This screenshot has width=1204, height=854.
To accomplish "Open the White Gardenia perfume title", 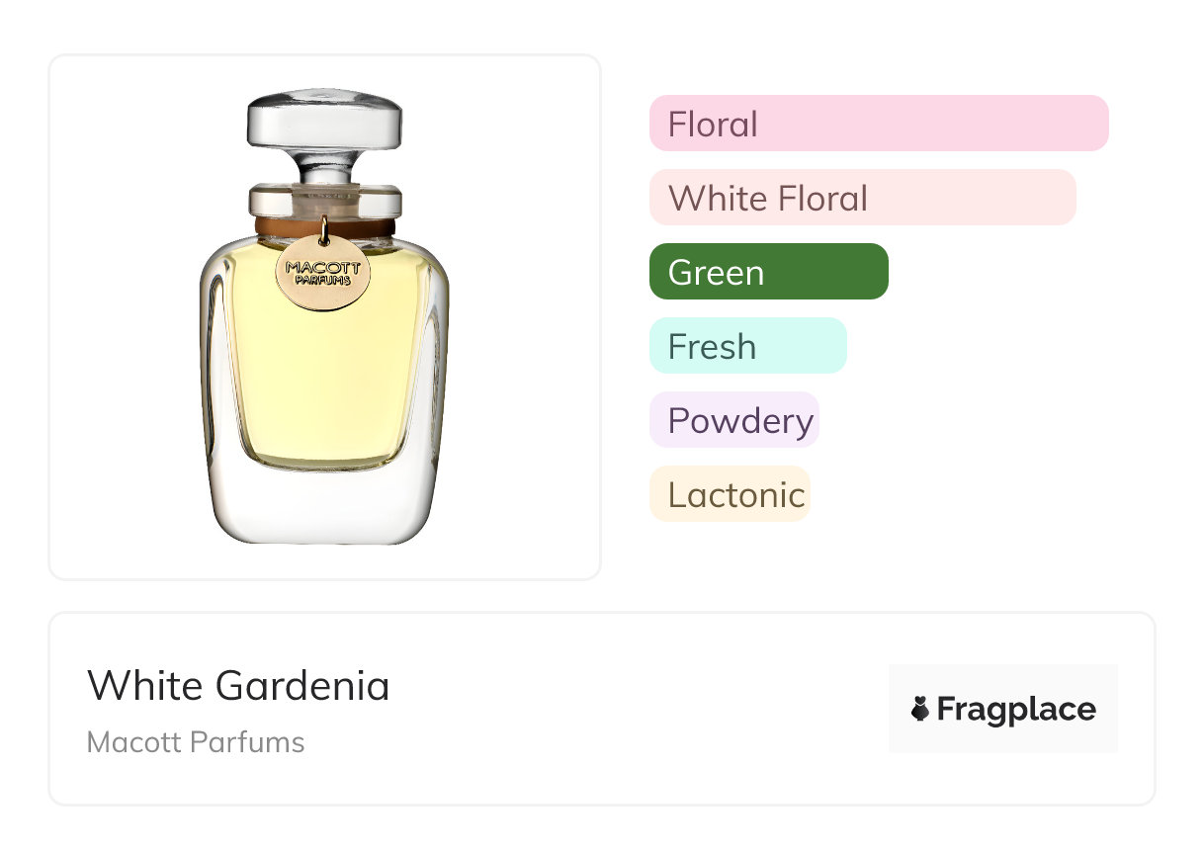I will coord(238,685).
